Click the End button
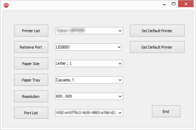Viewport: 196px width, 130px height. (166, 112)
